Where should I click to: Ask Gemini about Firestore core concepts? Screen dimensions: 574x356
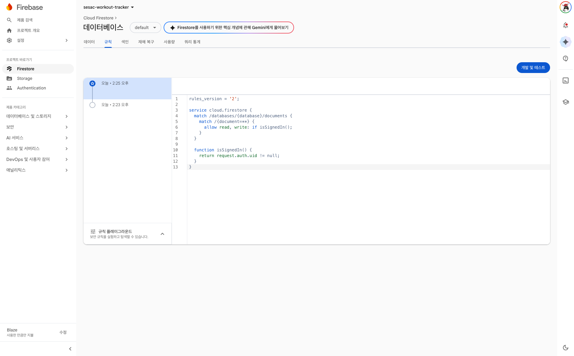229,28
